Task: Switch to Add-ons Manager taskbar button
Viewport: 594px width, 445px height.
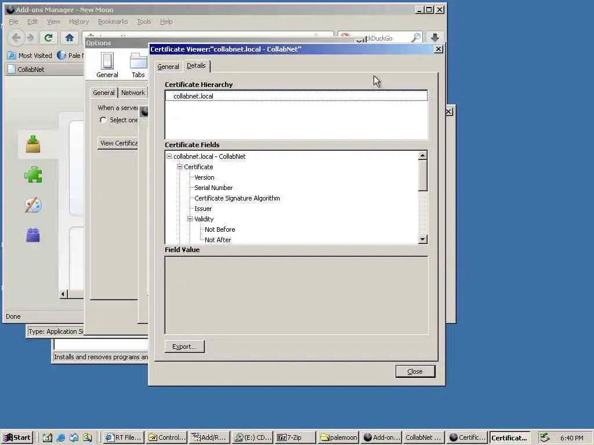Action: click(x=382, y=437)
